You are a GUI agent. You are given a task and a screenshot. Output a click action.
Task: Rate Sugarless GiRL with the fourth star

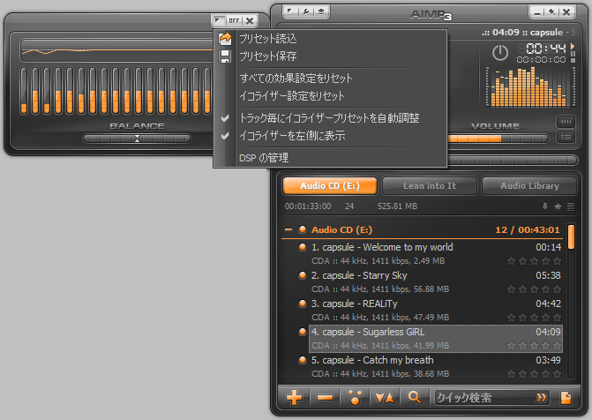(x=545, y=346)
